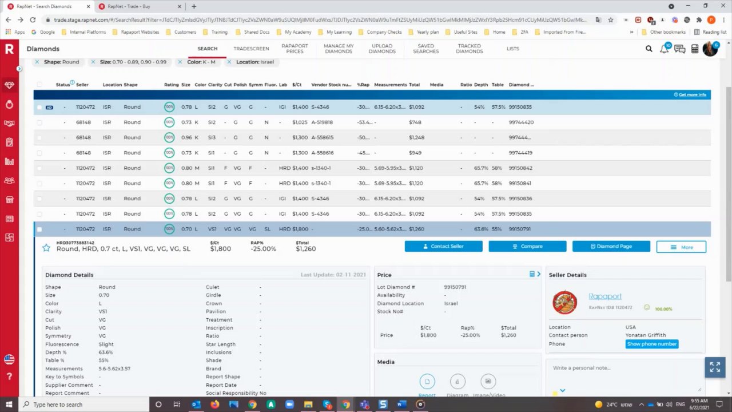Open the search magnifier icon in header
Image resolution: width=732 pixels, height=412 pixels.
tap(649, 49)
